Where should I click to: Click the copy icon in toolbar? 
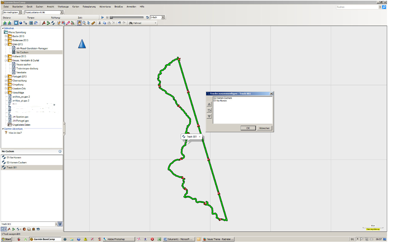[x=104, y=23]
